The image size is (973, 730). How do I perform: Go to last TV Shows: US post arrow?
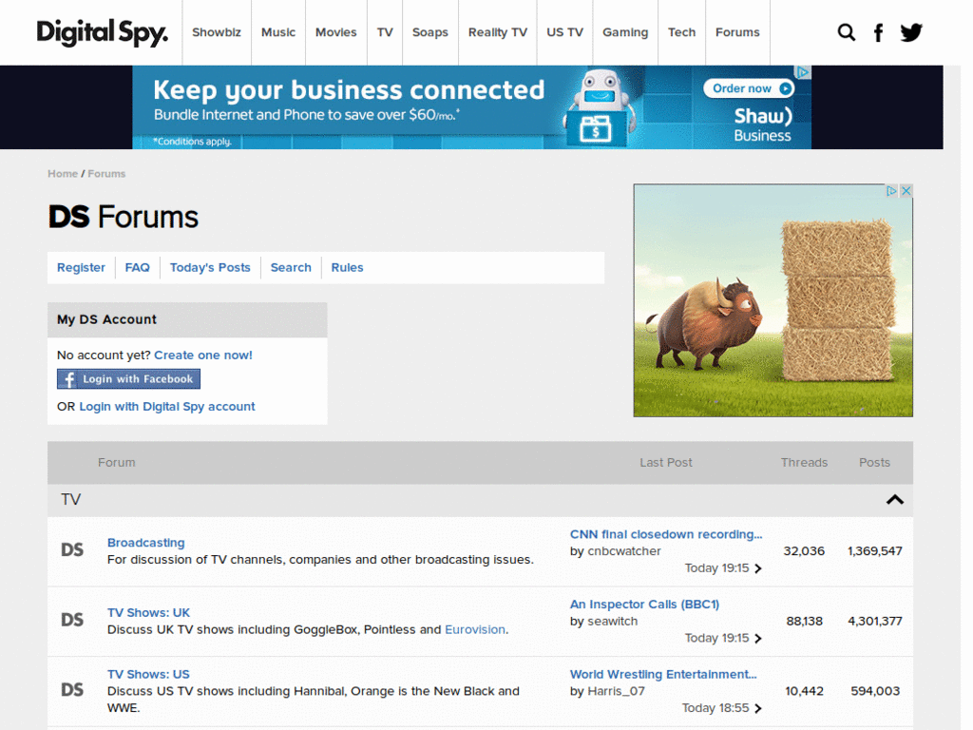(x=757, y=709)
